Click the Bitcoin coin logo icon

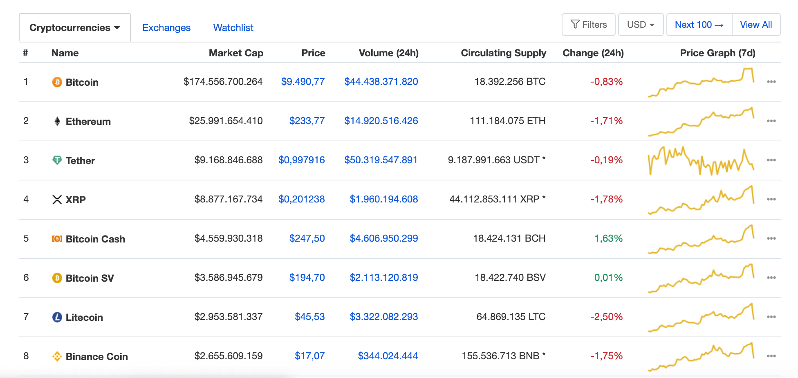57,82
